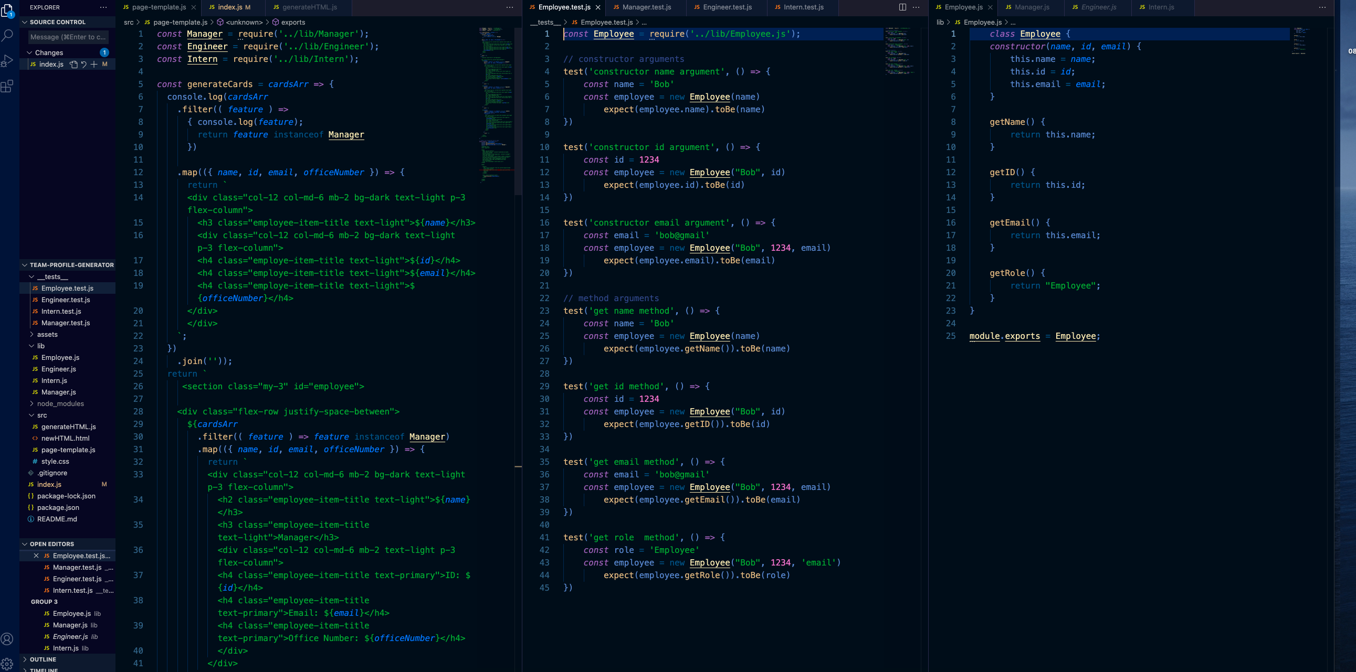
Task: Switch to the Engineer.test.js tab
Action: (x=727, y=7)
